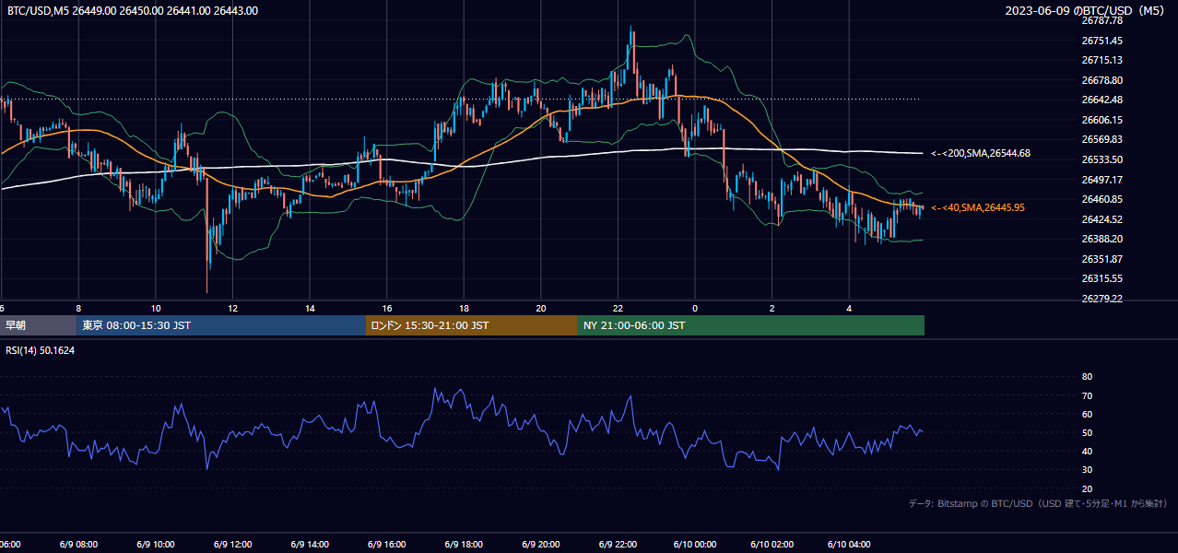
Task: Click the 6/10 00:00 bottom time label
Action: pyautogui.click(x=695, y=545)
